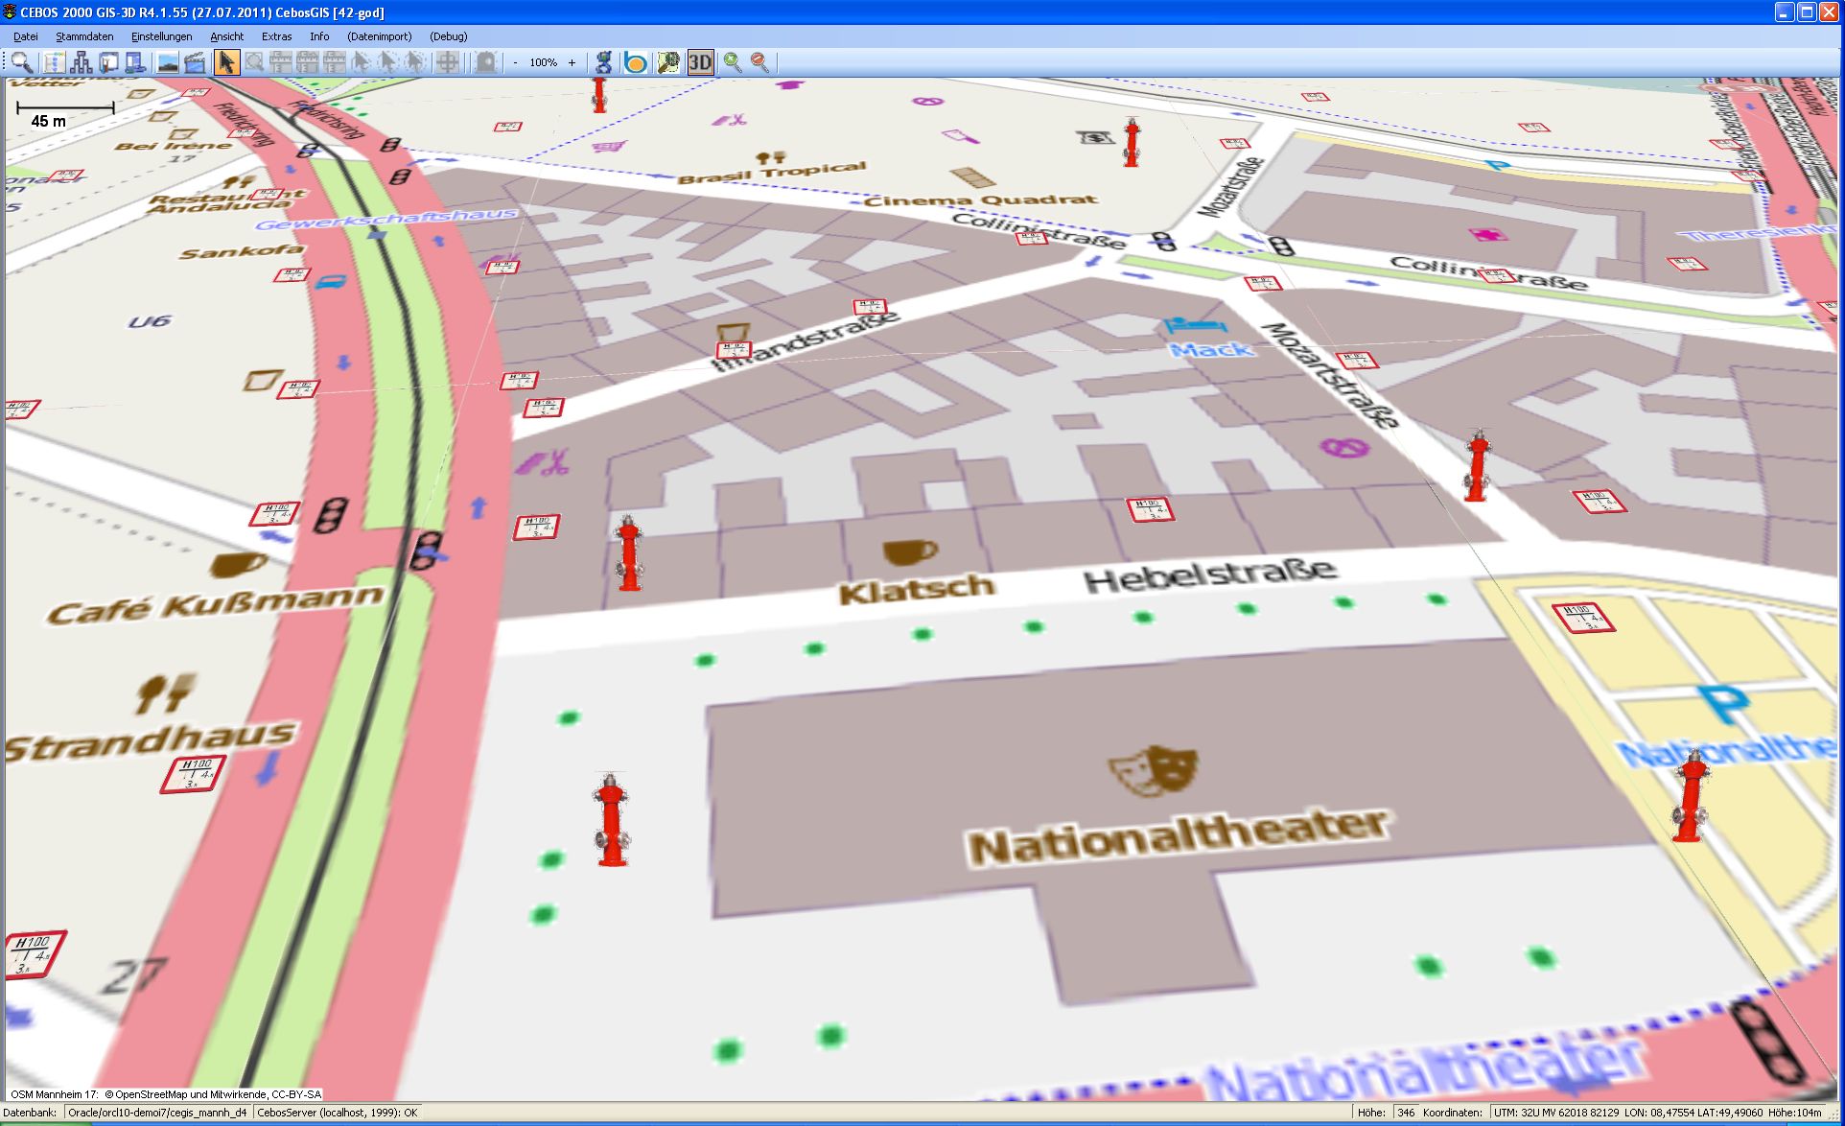Open the Stammdaten menu
Screen dimensions: 1845x1126
tap(84, 36)
